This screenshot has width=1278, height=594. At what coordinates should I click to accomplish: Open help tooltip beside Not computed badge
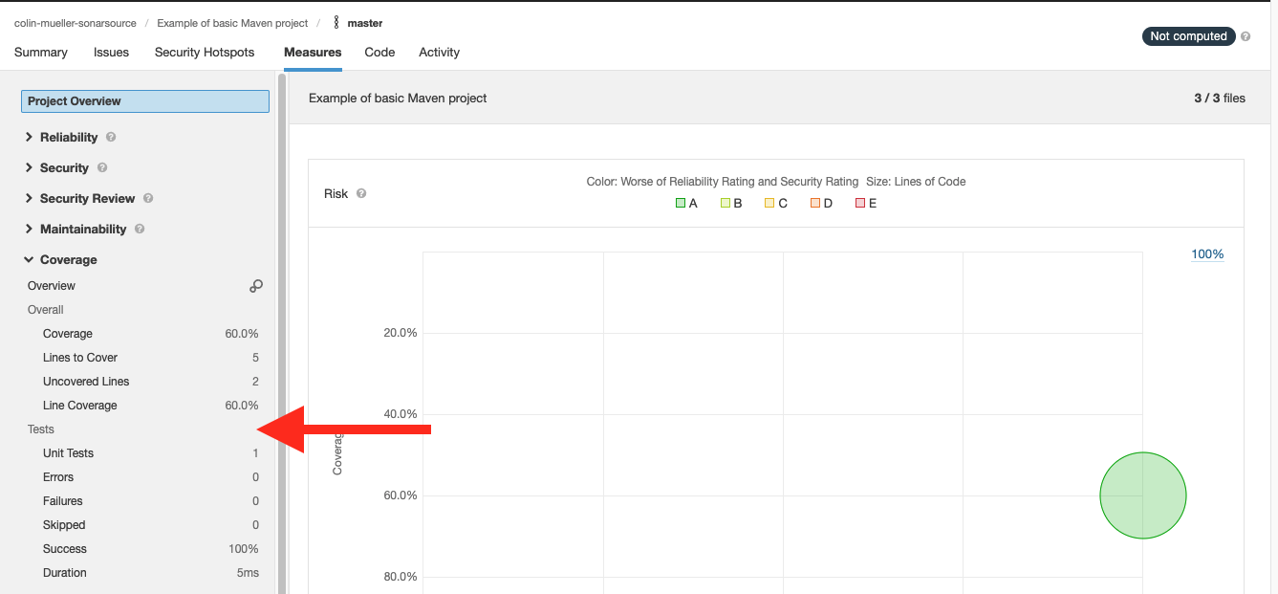1245,35
